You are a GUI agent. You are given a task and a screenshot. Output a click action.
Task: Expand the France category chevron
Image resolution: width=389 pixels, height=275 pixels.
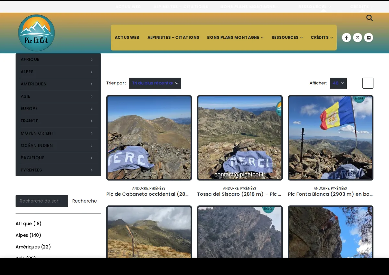point(92,121)
